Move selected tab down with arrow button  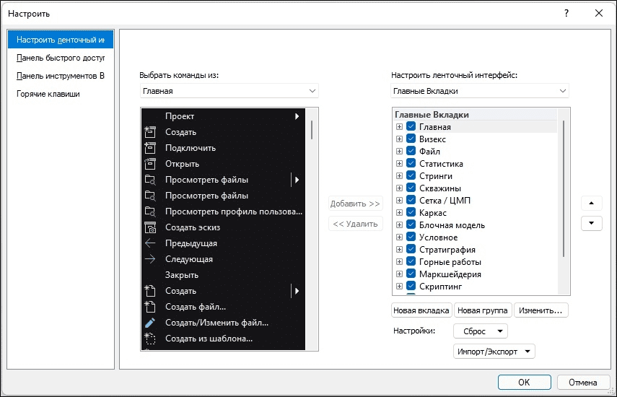[592, 223]
